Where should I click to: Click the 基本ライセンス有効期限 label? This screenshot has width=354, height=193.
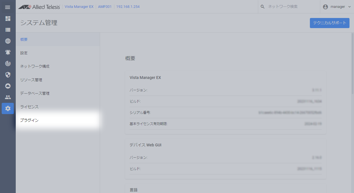pos(149,124)
